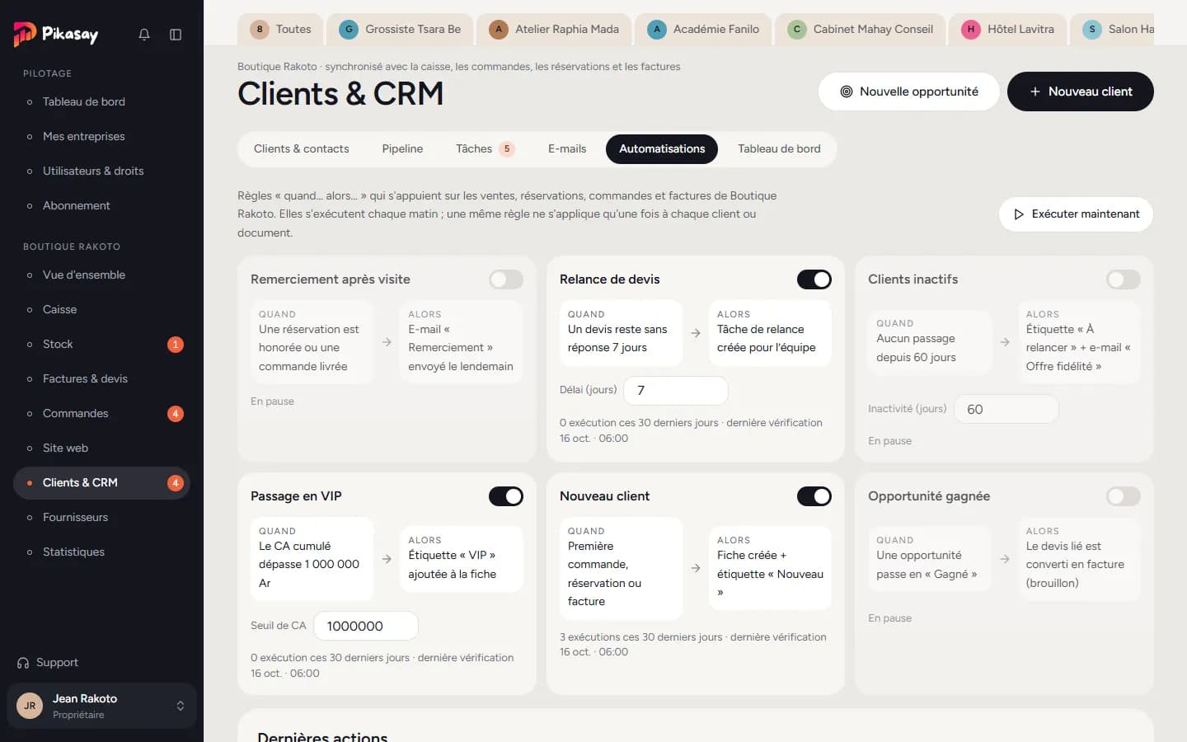Edit the Inactivité (jours) field
The image size is (1187, 742).
(x=1006, y=409)
